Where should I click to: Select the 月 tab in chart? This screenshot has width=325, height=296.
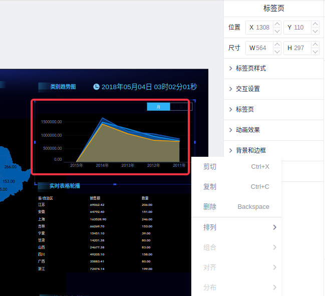coord(158,106)
